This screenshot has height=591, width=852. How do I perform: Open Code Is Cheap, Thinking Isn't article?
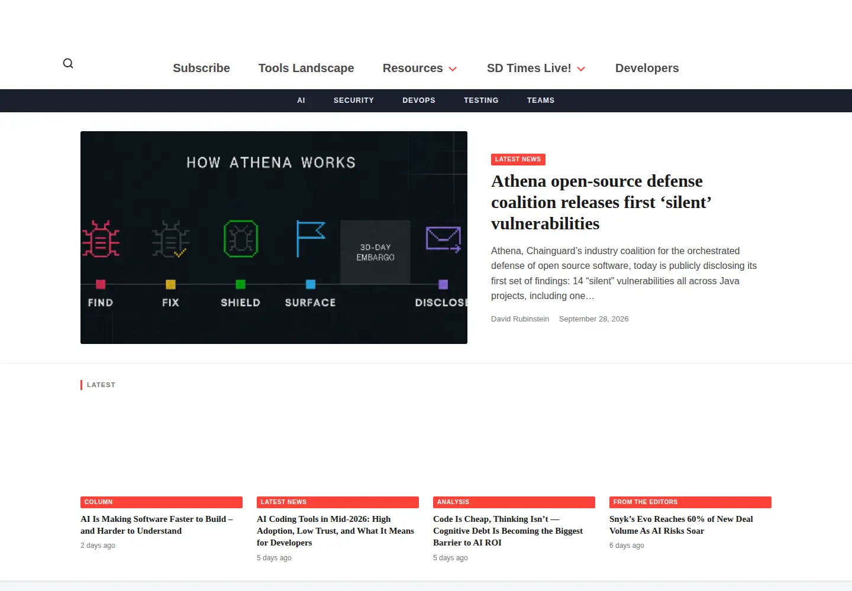click(x=508, y=531)
